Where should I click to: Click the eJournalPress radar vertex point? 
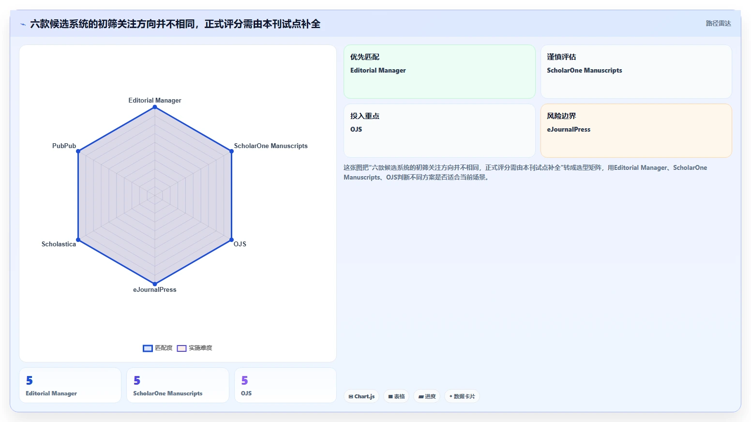click(x=155, y=284)
